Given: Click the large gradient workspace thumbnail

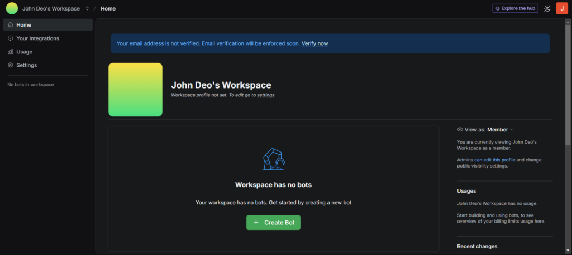Looking at the screenshot, I should pos(135,90).
